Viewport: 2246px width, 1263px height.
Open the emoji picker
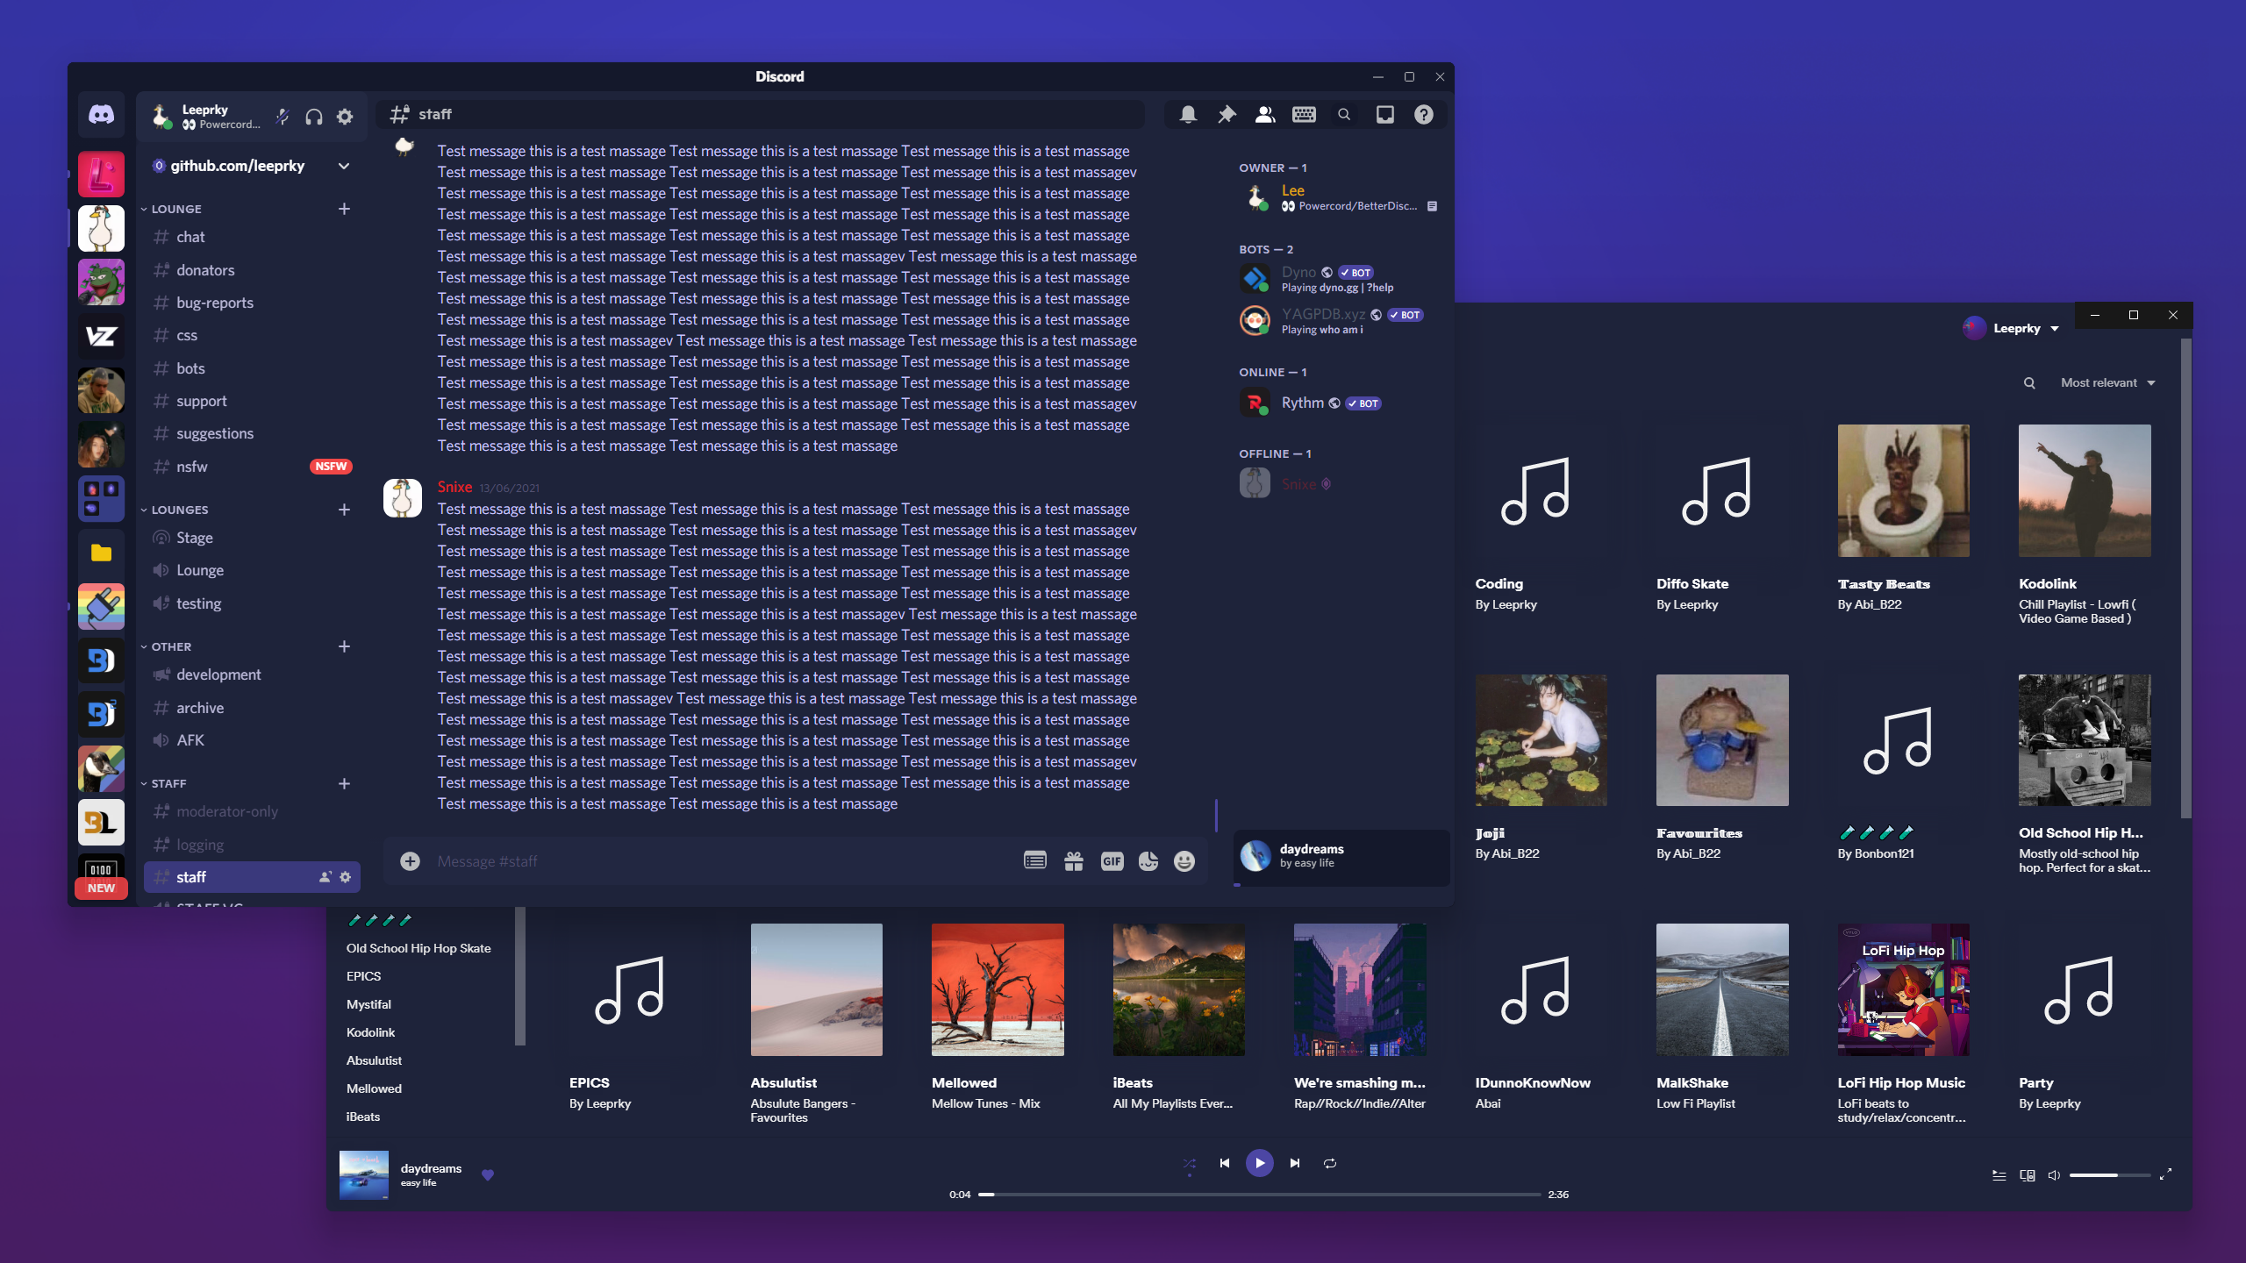coord(1184,861)
